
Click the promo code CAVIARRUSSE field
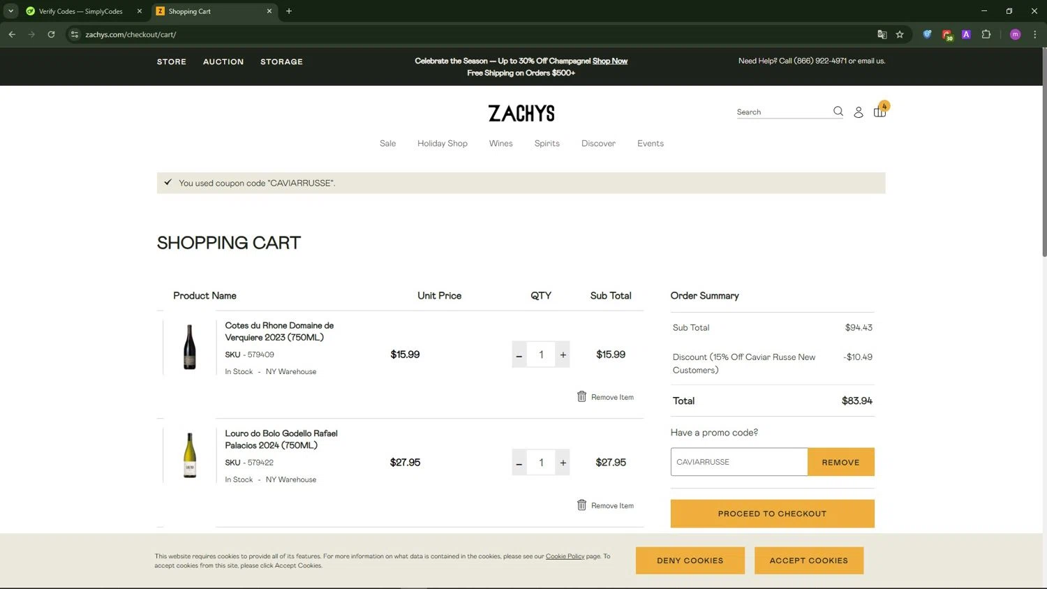[739, 462]
